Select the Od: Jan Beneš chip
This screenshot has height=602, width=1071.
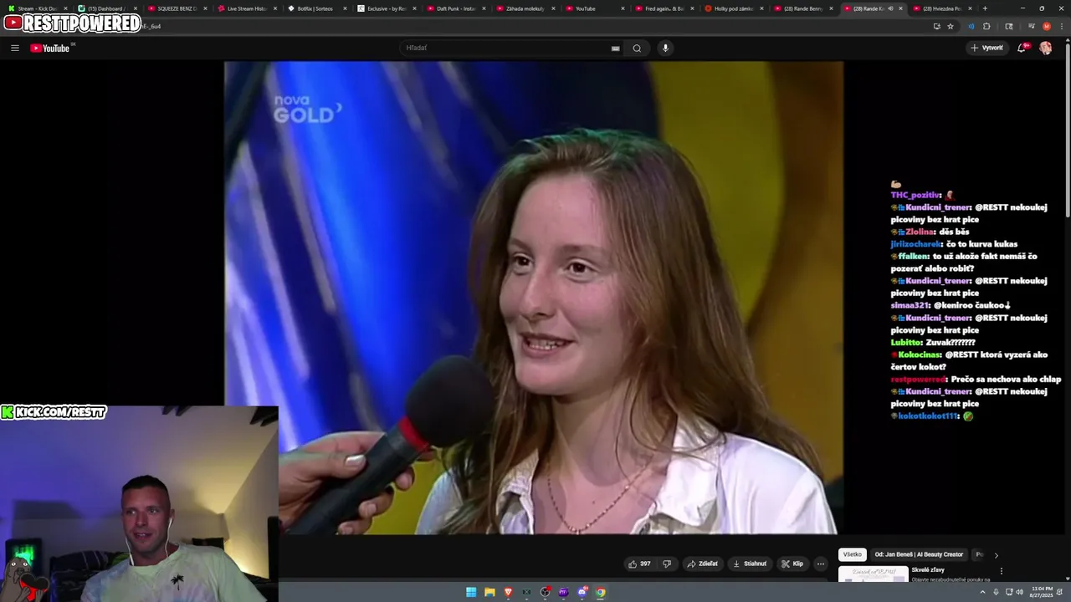pyautogui.click(x=919, y=554)
